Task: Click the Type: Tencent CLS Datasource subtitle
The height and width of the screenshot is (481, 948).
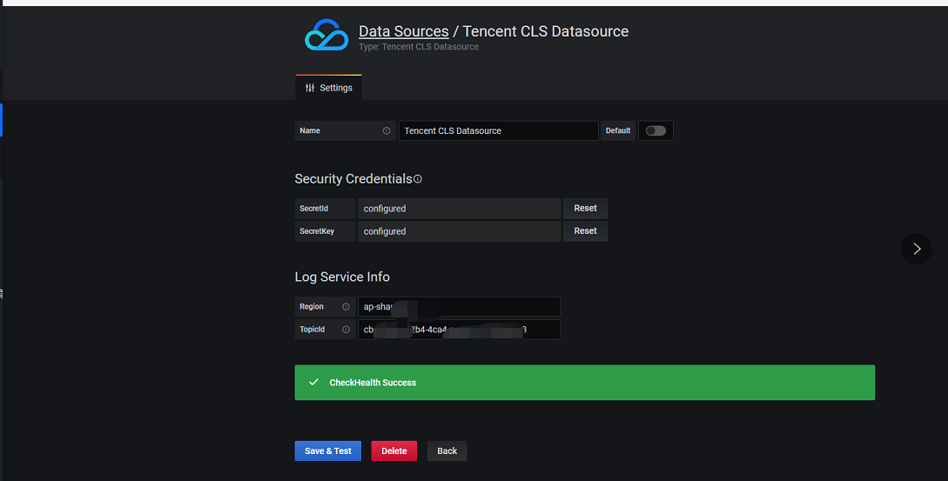Action: click(x=419, y=46)
